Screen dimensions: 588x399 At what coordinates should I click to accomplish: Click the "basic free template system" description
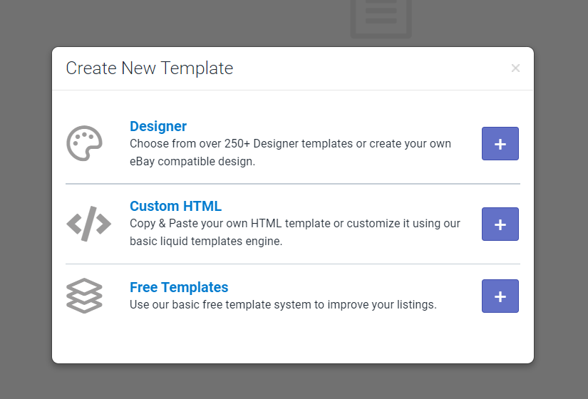(282, 305)
